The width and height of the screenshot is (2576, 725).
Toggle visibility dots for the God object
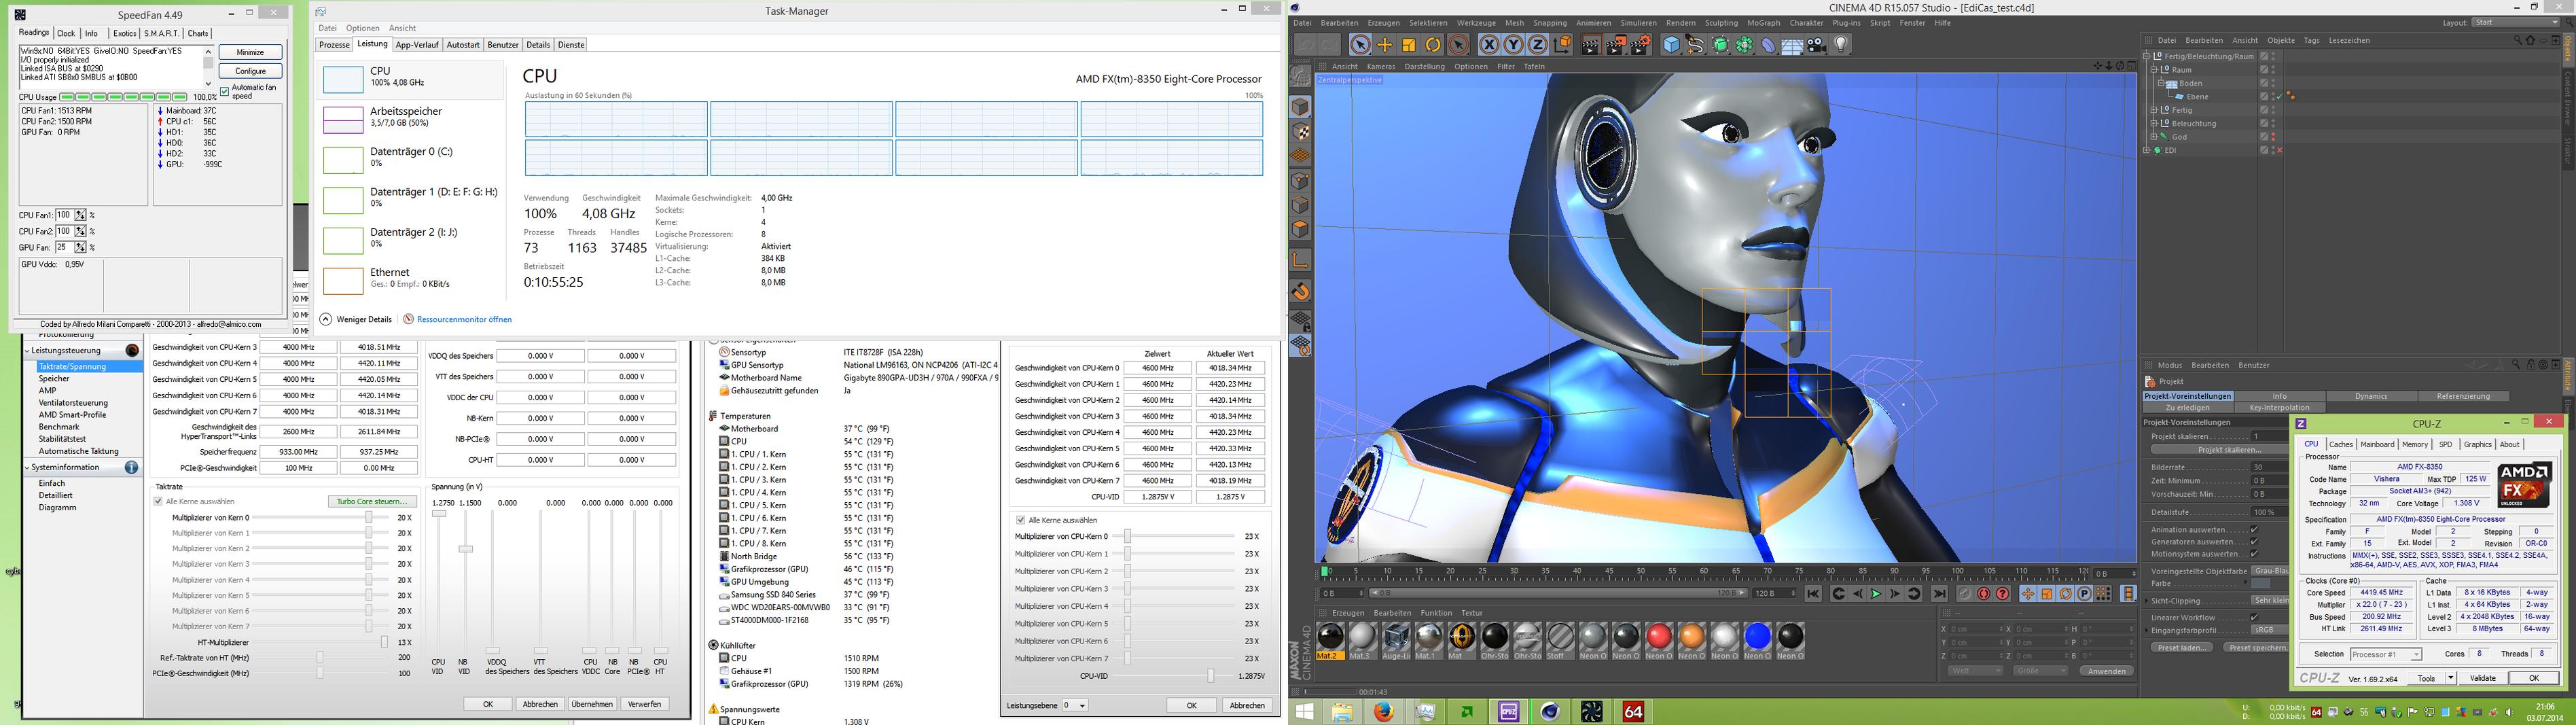click(2273, 137)
